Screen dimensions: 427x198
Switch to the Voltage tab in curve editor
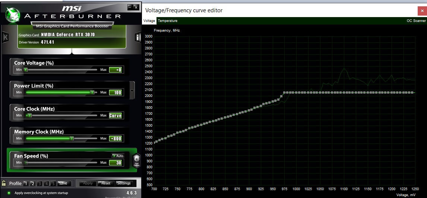[149, 21]
